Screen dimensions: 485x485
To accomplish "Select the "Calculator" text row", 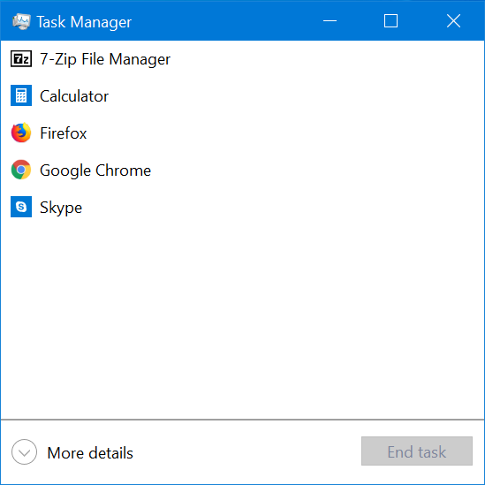I will point(74,96).
